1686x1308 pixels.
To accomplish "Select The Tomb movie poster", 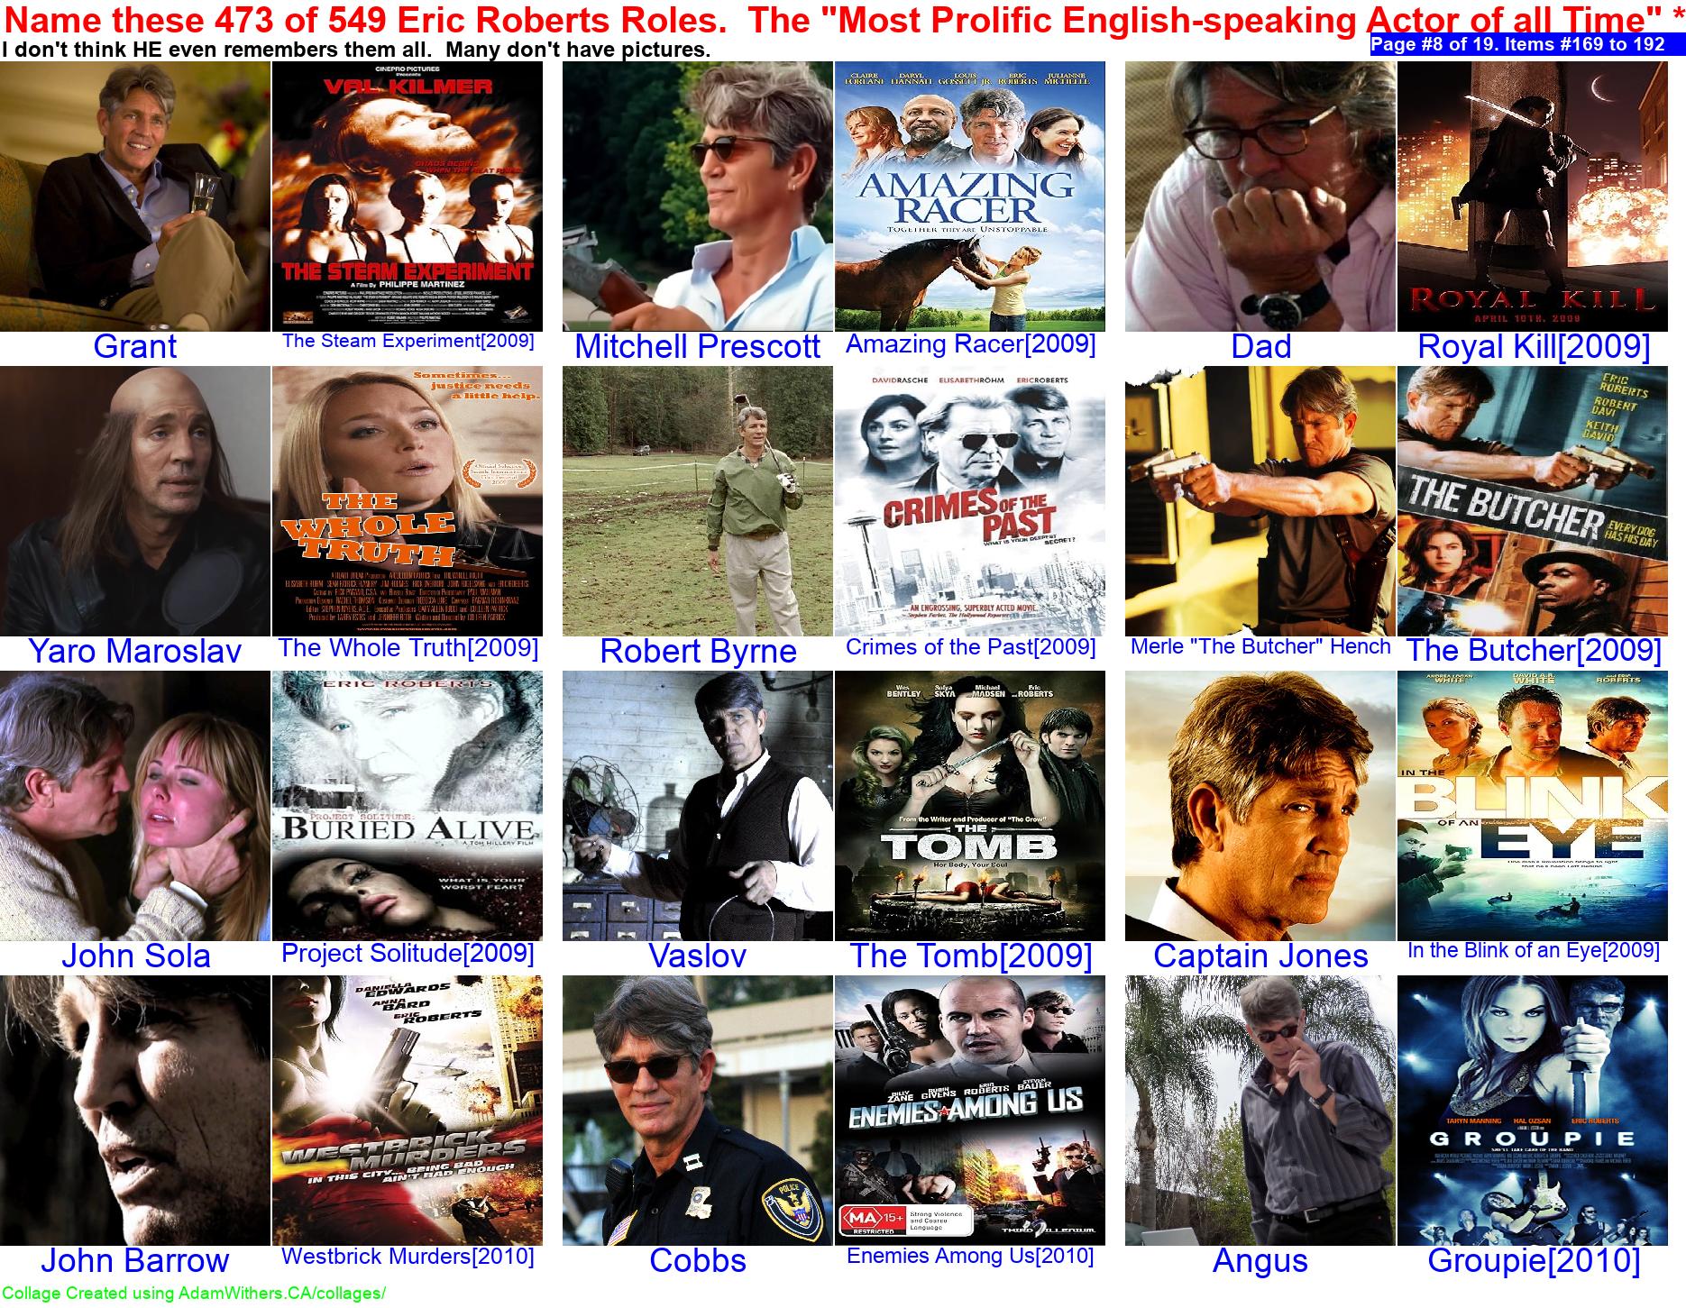I will (x=970, y=806).
